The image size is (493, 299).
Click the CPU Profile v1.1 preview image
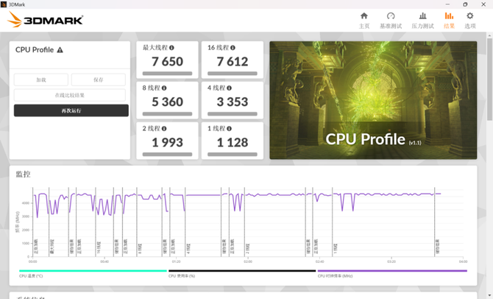373,100
